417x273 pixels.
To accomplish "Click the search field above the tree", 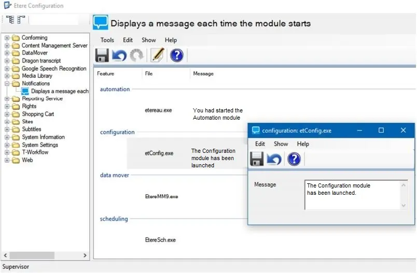I will click(x=53, y=20).
